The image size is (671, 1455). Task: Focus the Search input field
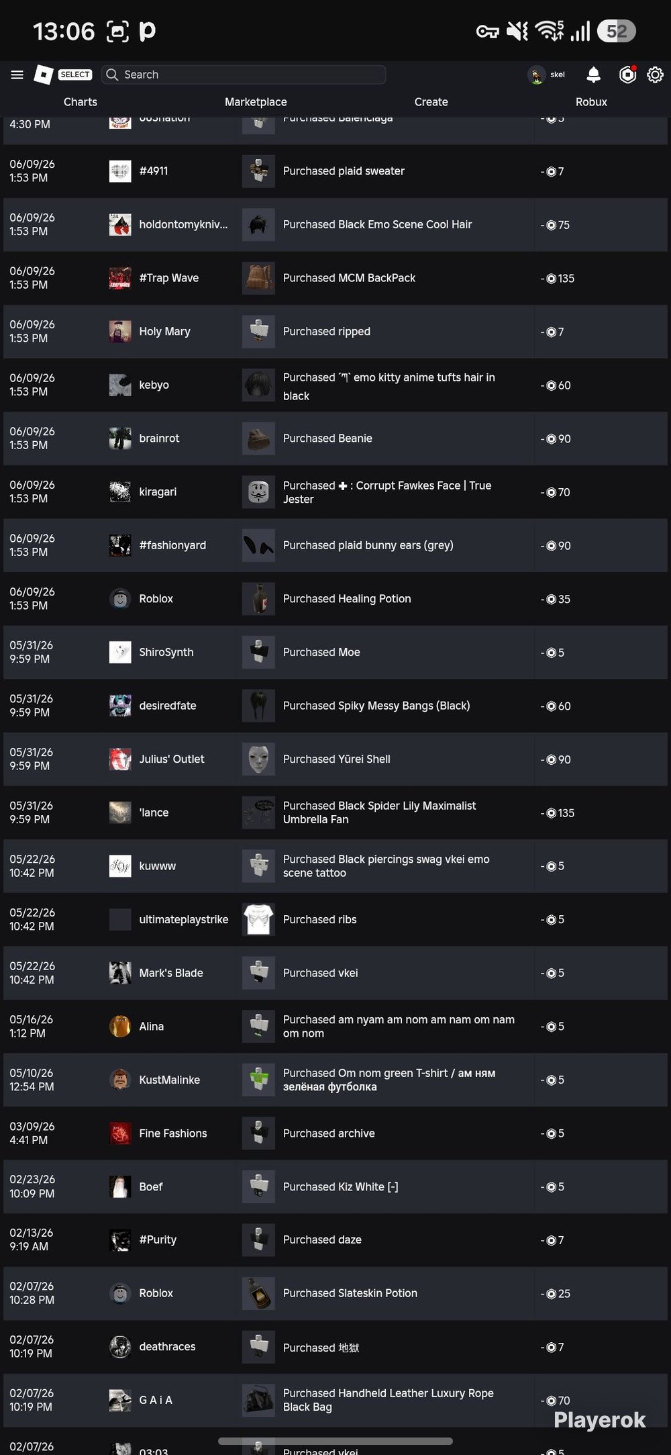pos(244,75)
